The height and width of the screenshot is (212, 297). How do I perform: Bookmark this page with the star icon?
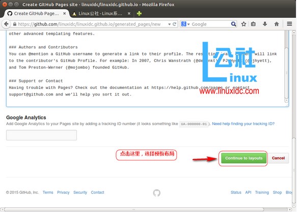tap(244, 24)
